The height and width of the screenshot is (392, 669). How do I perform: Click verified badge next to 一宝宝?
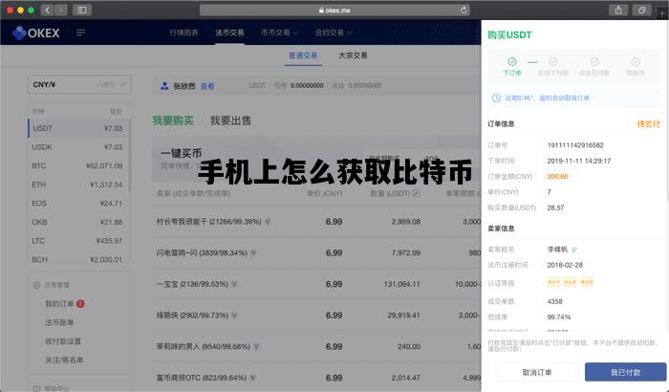pos(235,284)
